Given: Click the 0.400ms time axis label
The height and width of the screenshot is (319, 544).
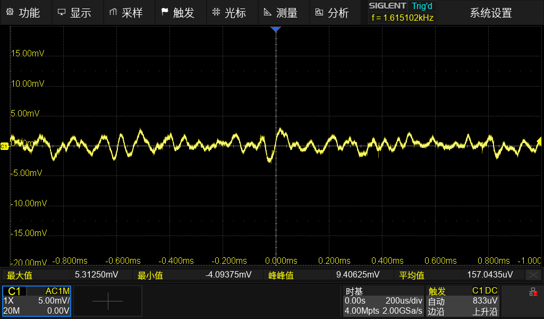Looking at the screenshot, I should click(387, 261).
